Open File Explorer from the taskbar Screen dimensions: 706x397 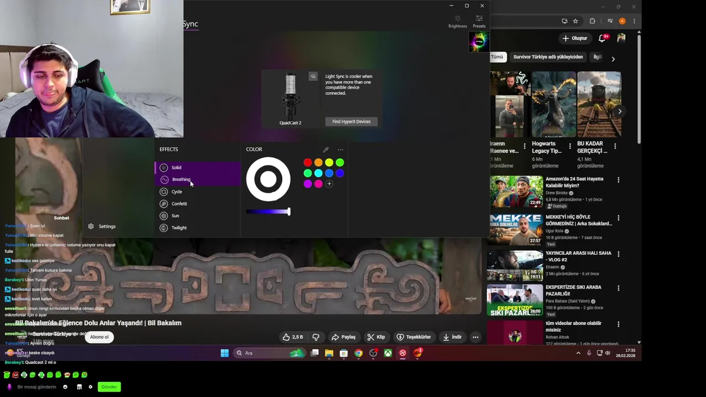pyautogui.click(x=329, y=353)
